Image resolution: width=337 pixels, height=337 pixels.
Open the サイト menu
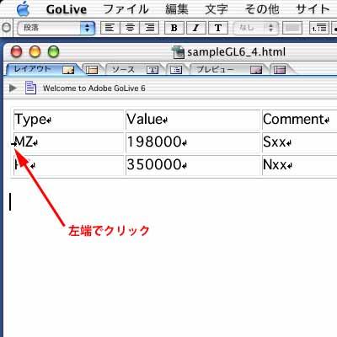click(x=313, y=9)
